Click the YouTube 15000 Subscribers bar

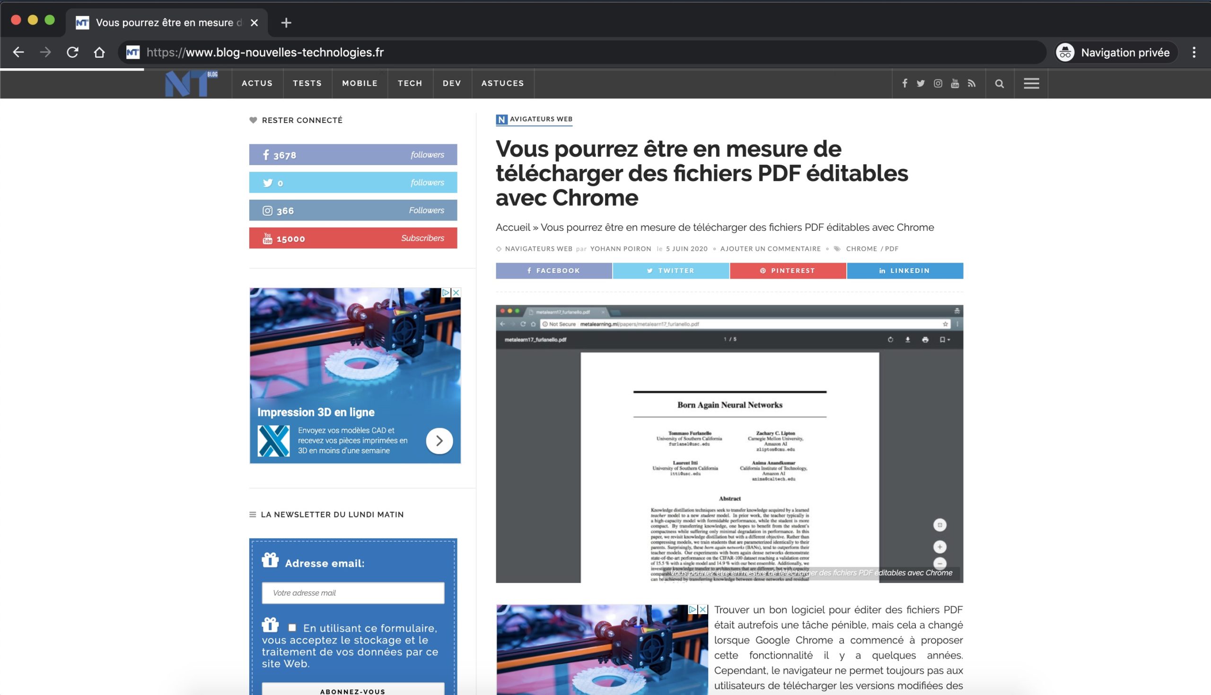352,238
